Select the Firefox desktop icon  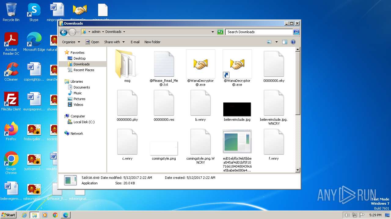click(x=11, y=132)
